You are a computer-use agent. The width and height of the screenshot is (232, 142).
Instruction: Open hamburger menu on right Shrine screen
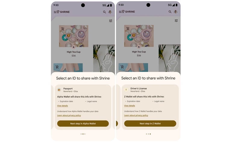coord(120,12)
